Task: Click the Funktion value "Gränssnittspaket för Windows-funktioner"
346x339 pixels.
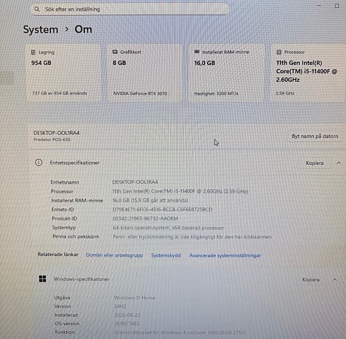Action: pos(180,332)
